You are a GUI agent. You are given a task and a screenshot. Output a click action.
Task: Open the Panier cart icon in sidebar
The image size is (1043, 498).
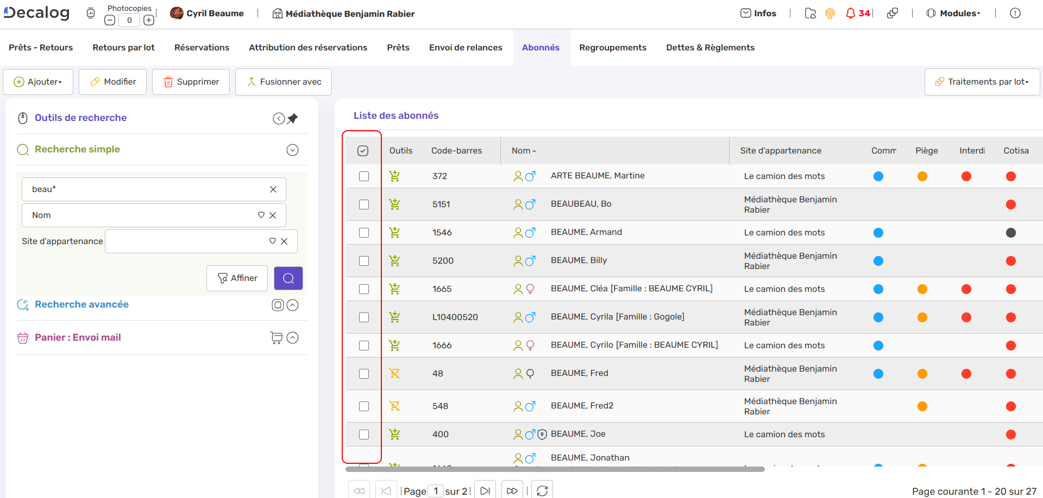pyautogui.click(x=277, y=338)
